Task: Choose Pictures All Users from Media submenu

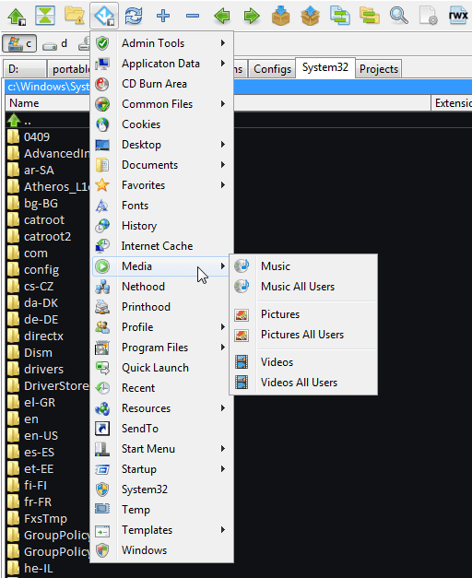Action: 303,335
